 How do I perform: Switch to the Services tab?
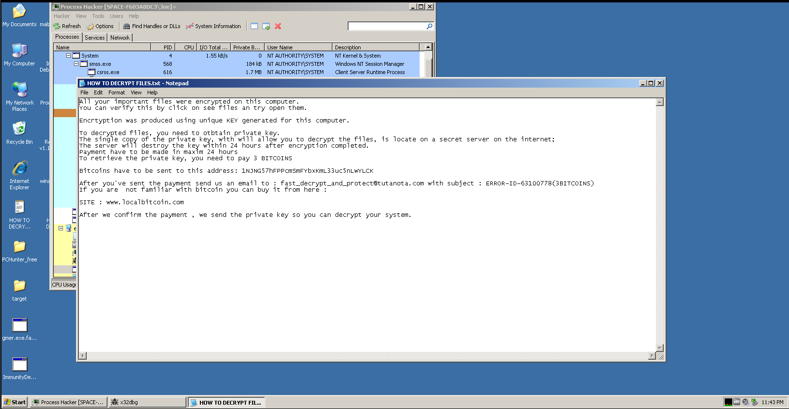pyautogui.click(x=94, y=37)
